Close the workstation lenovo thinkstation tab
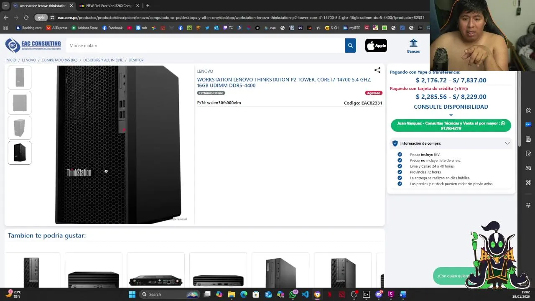This screenshot has height=301, width=535. [71, 6]
